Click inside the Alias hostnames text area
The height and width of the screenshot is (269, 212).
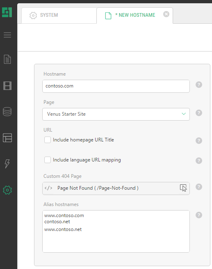116,231
